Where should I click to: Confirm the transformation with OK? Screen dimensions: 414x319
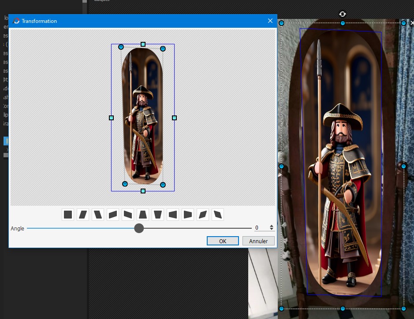pos(223,241)
